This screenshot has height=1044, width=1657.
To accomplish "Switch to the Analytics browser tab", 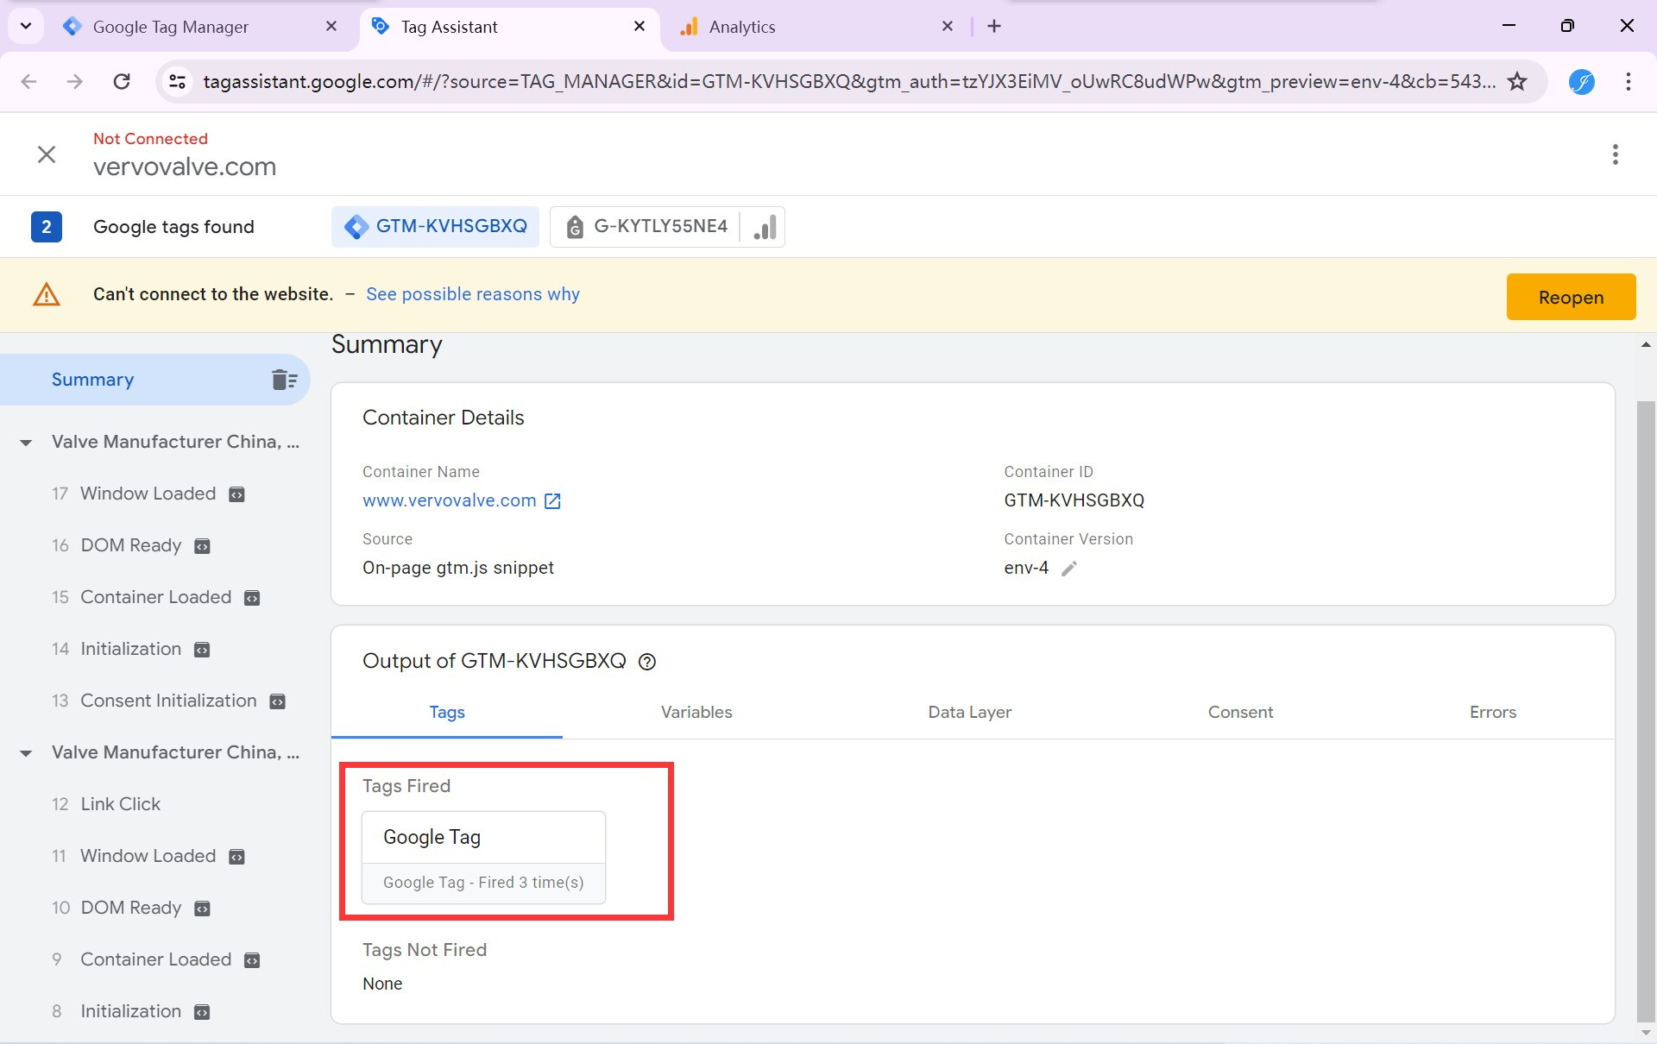I will coord(742,27).
